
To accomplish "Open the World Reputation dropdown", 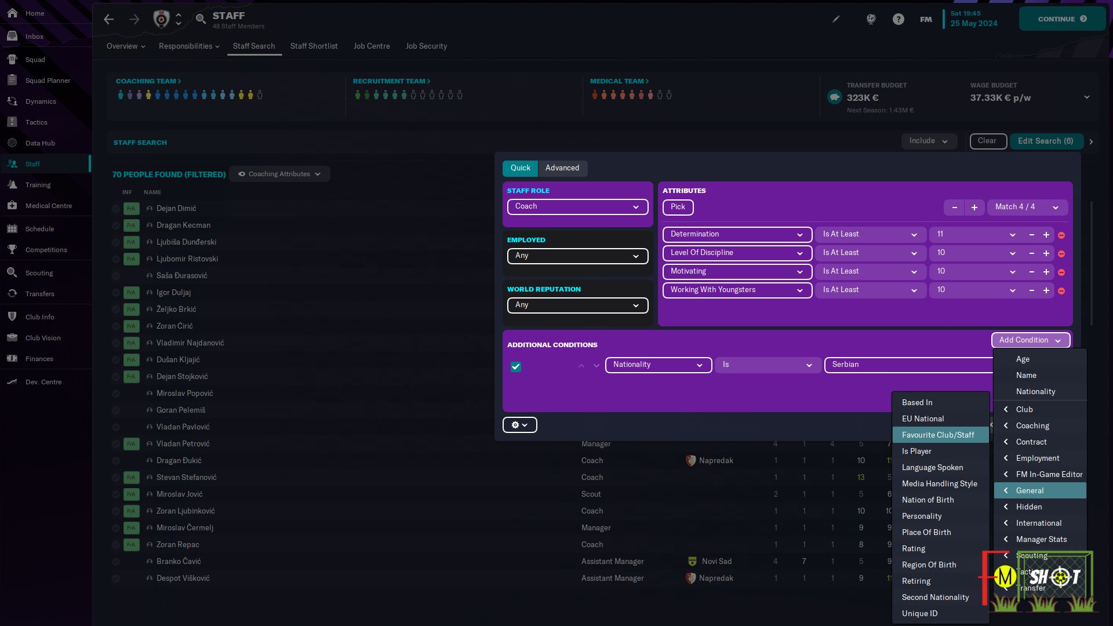I will 577,305.
